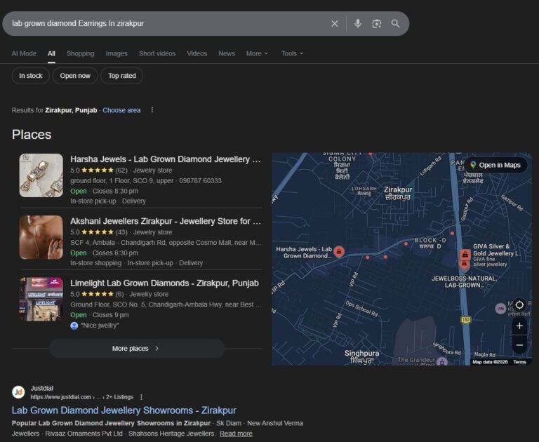Viewport: 539px width, 442px height.
Task: Click the Justdial favicon
Action: [x=18, y=392]
